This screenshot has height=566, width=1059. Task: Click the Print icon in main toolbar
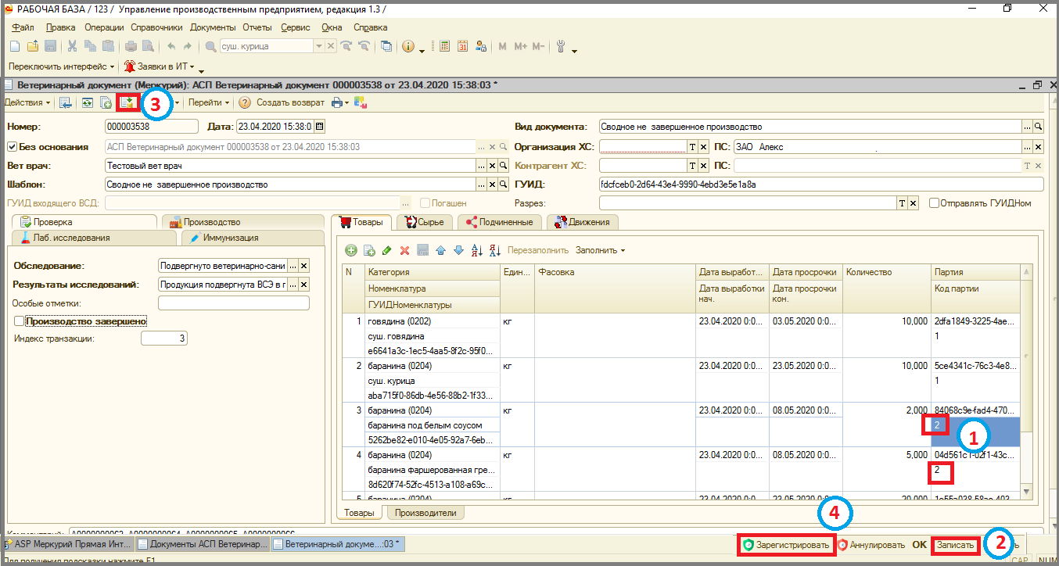coord(131,46)
